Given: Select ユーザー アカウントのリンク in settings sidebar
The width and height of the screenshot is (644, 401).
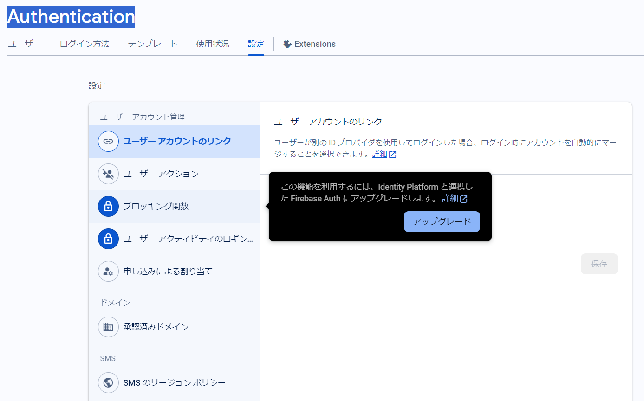Looking at the screenshot, I should (174, 142).
